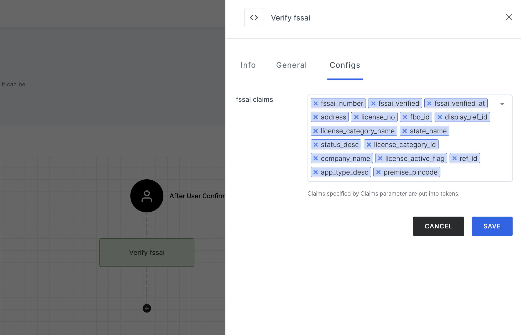Remove the address claim tag
Image resolution: width=521 pixels, height=335 pixels.
tap(316, 117)
